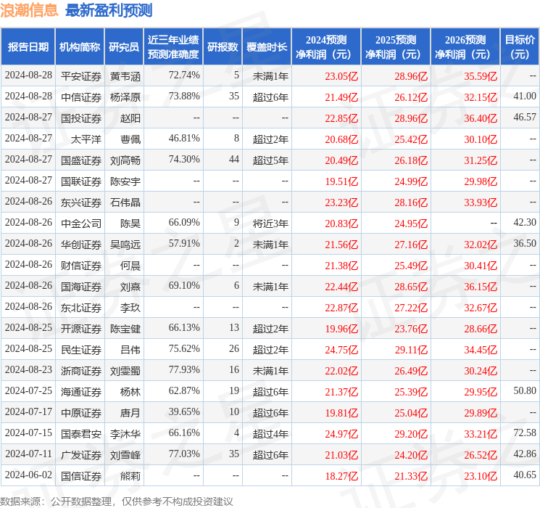Click target price 72.58
The height and width of the screenshot is (508, 540).
(525, 433)
